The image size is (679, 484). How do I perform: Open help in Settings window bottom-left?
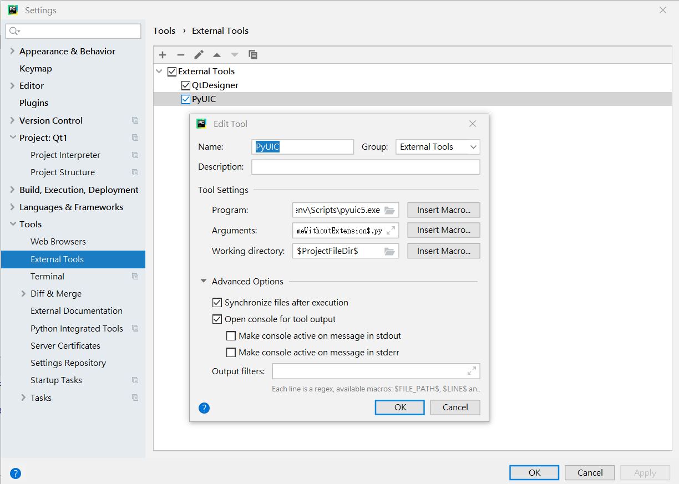(16, 473)
